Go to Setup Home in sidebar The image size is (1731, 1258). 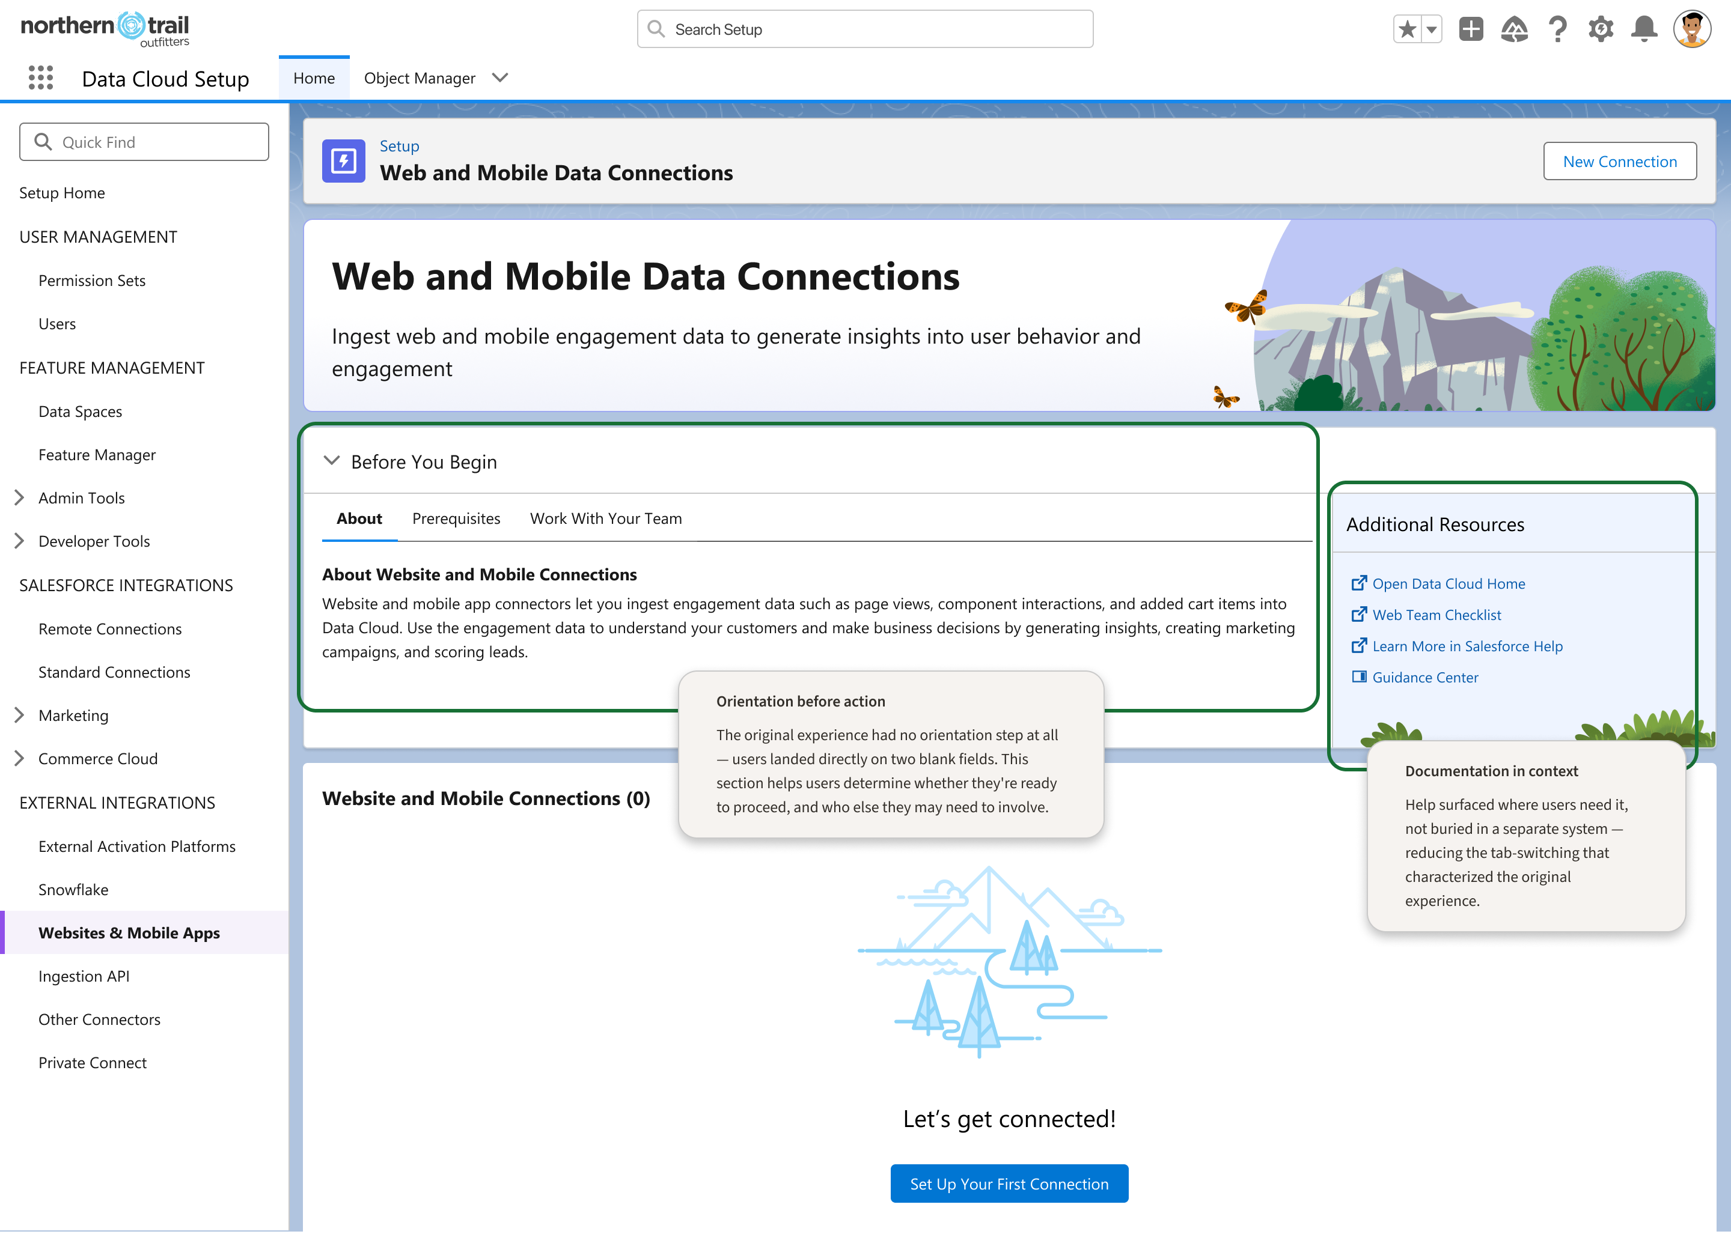tap(62, 193)
